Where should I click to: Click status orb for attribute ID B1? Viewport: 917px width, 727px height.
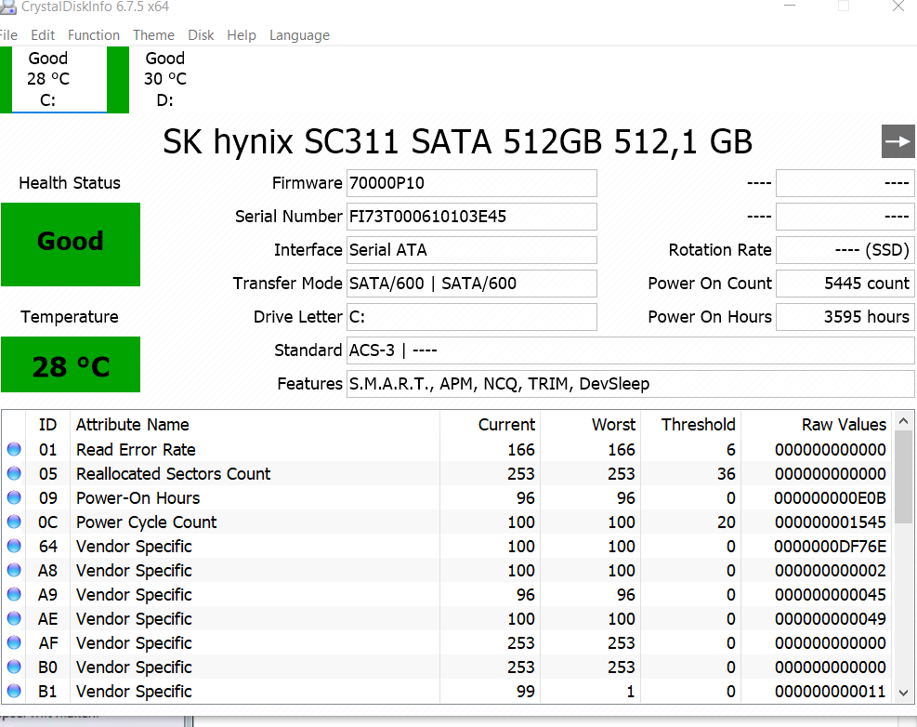pyautogui.click(x=14, y=692)
